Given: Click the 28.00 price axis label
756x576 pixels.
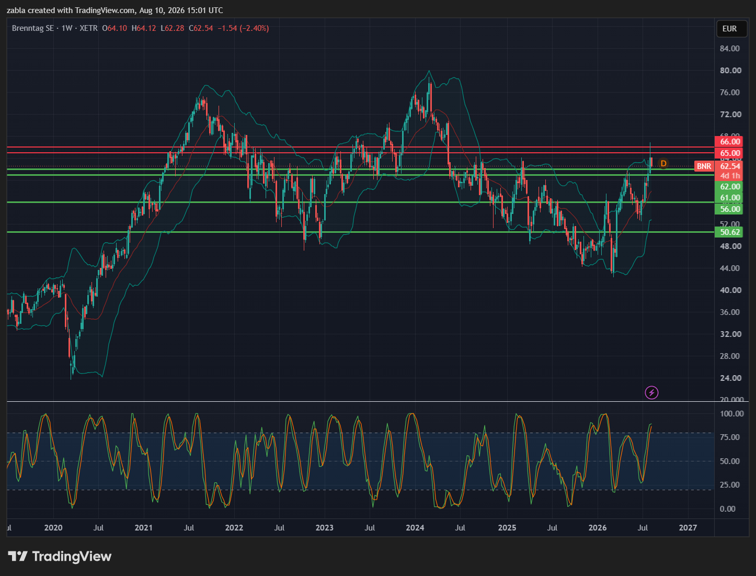Looking at the screenshot, I should 730,356.
